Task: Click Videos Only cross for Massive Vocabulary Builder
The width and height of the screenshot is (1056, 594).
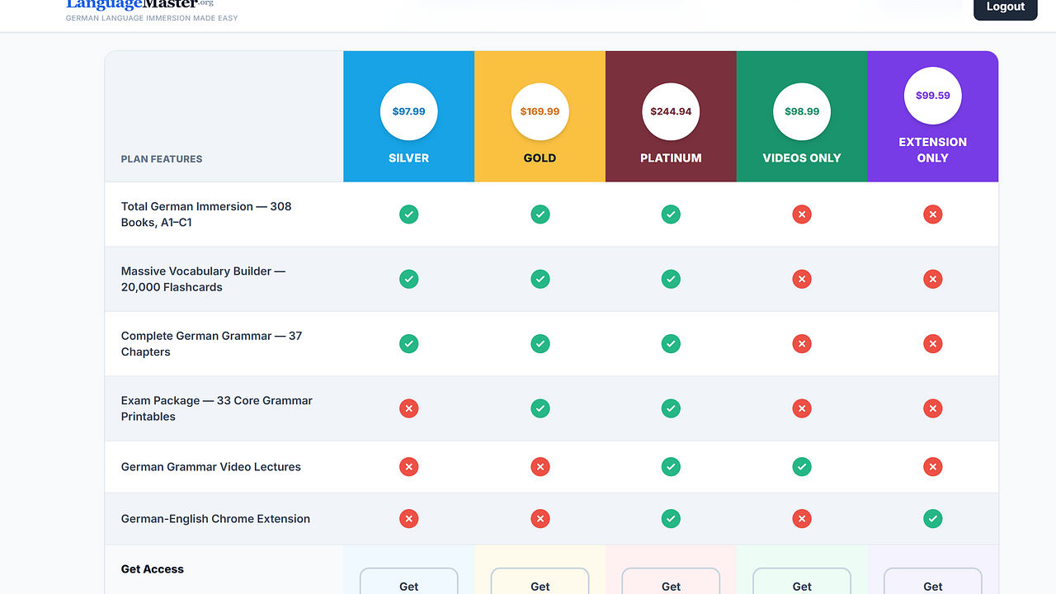Action: (x=802, y=279)
